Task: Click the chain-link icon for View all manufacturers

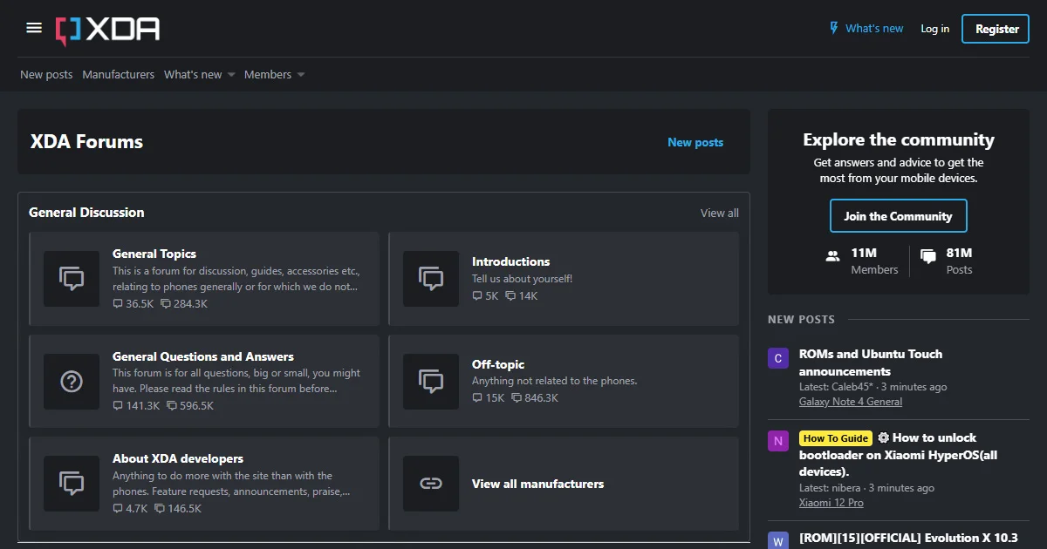Action: (431, 484)
